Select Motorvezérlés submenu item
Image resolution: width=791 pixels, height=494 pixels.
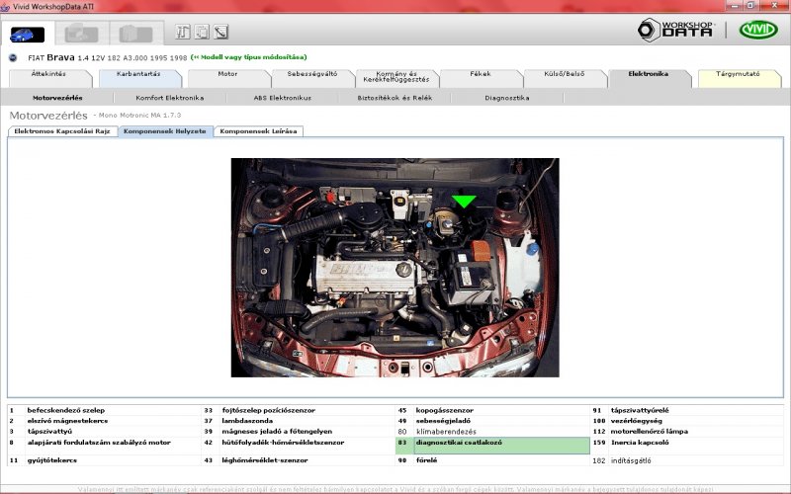coord(57,98)
